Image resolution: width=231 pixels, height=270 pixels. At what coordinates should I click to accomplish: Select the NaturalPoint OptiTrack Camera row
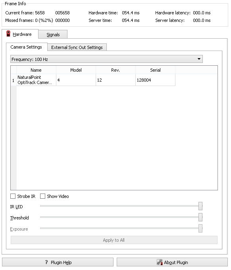pos(93,80)
